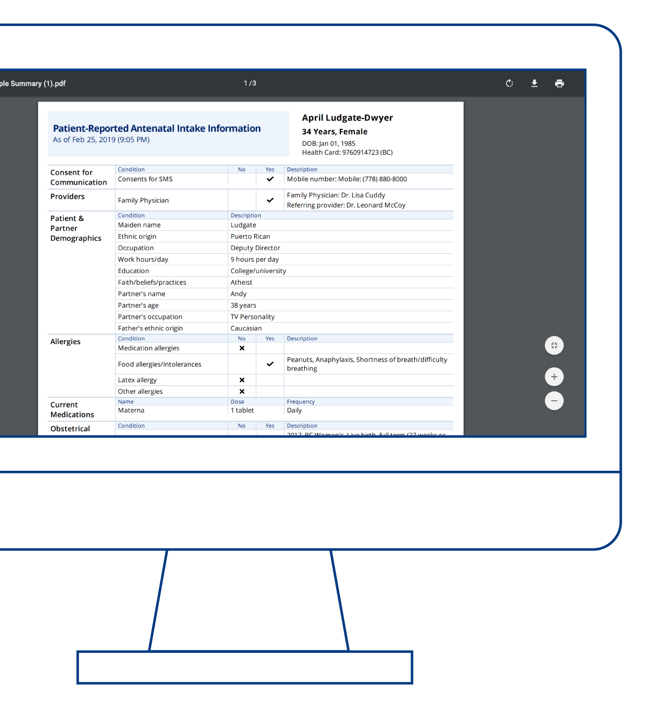
Task: Rotate the PDF document clockwise
Action: pyautogui.click(x=509, y=83)
